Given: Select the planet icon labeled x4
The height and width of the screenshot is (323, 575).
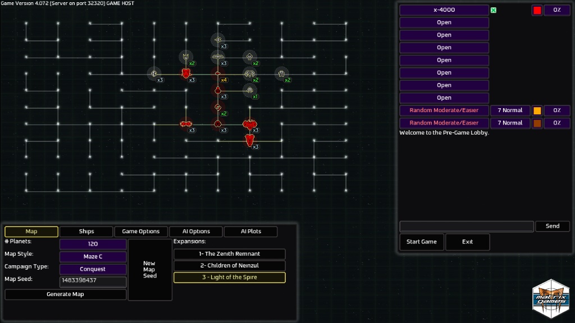Looking at the screenshot, I should click(x=218, y=73).
